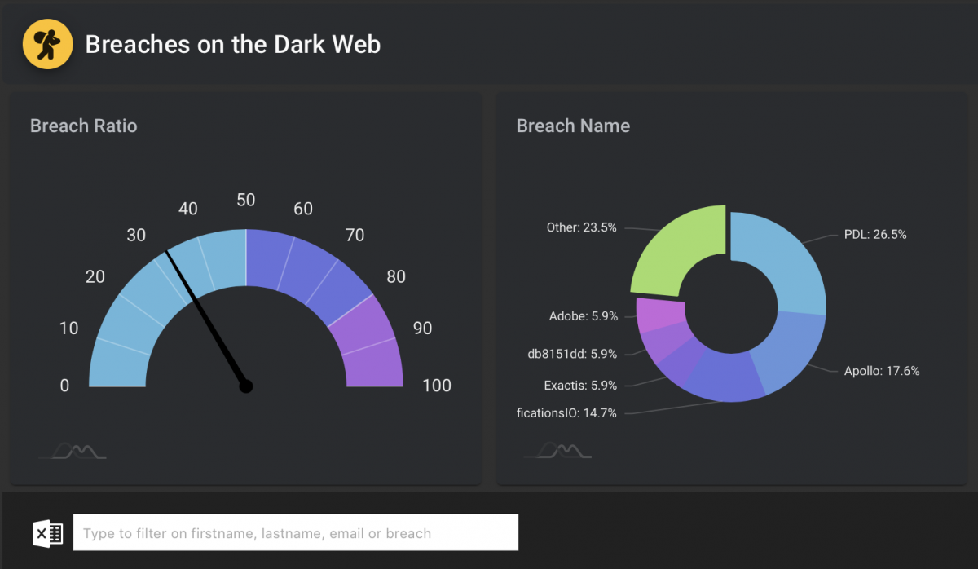Click the gauge tick label 70
This screenshot has height=569, width=978.
pos(355,235)
